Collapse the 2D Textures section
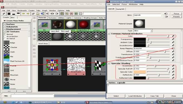 (5, 32)
